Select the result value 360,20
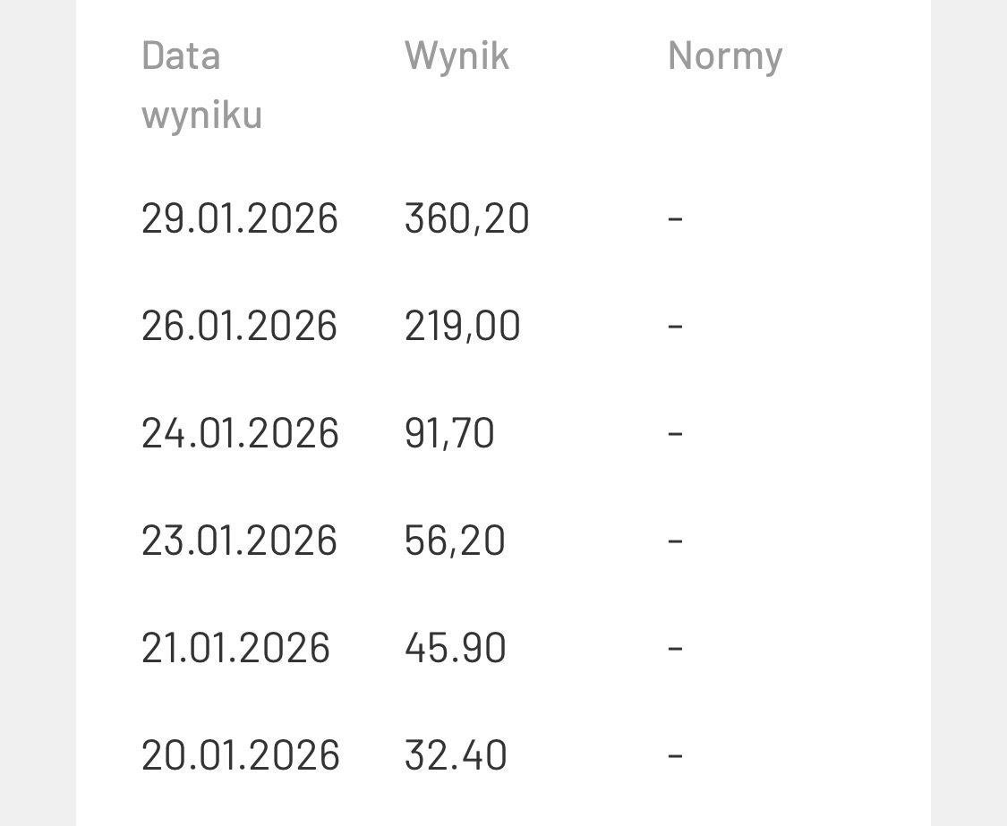This screenshot has width=1007, height=826. point(466,218)
